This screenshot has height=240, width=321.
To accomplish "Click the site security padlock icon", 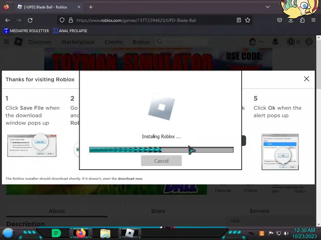I will point(71,20).
